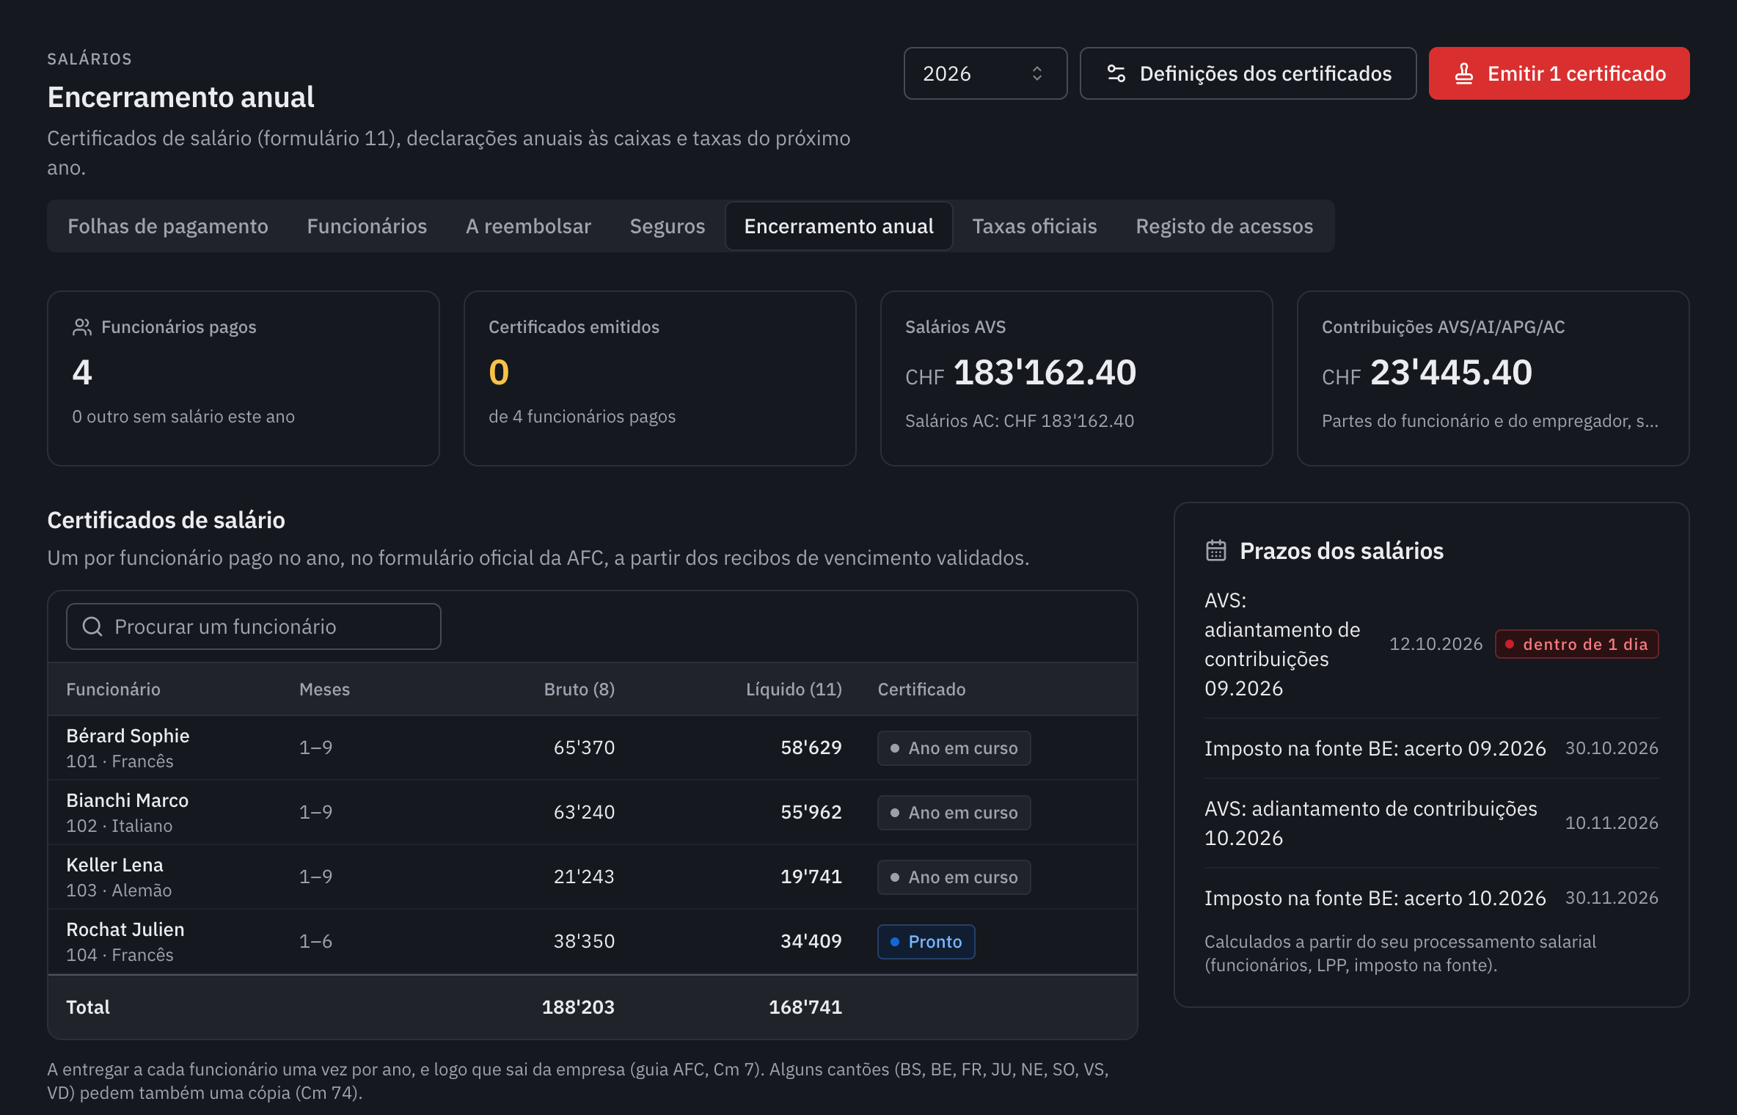Click Ano em curso badge for Bérard Sophie

click(x=954, y=747)
